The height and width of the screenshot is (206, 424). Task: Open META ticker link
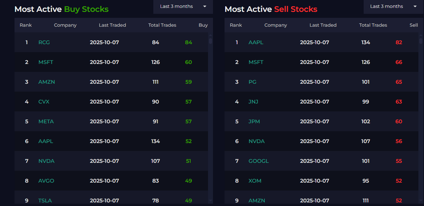click(46, 121)
